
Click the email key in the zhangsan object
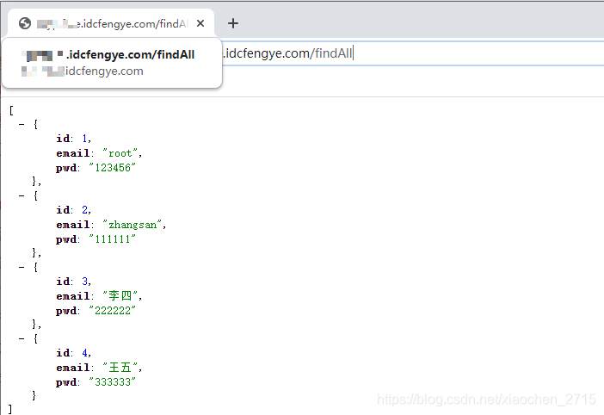(x=73, y=225)
